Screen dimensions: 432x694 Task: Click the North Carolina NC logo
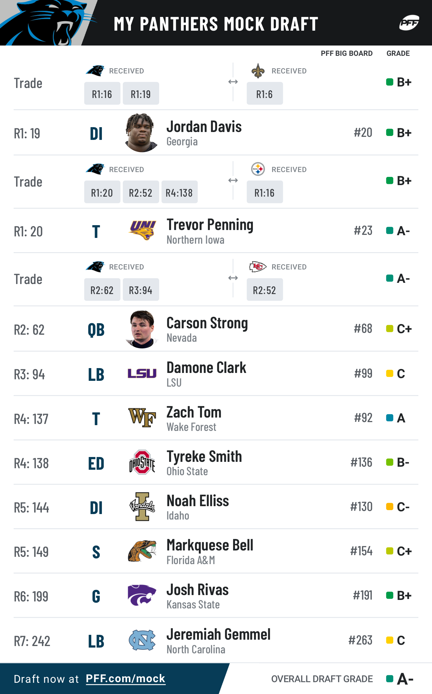tap(142, 640)
